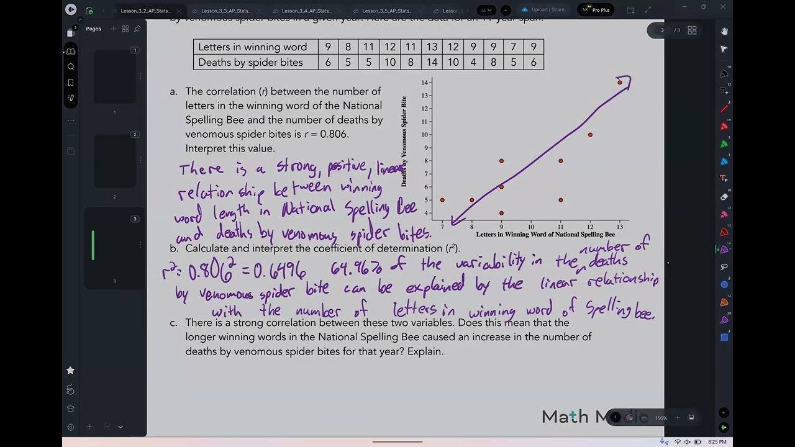795x447 pixels.
Task: Pick the blue pen tool
Action: tap(724, 161)
